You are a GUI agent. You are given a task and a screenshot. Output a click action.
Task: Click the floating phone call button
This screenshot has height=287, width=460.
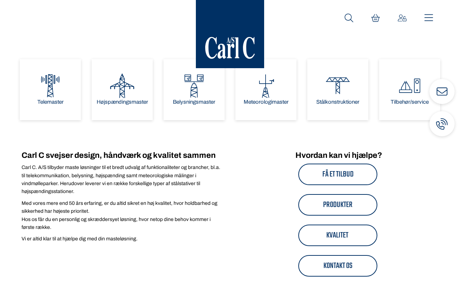tap(442, 124)
